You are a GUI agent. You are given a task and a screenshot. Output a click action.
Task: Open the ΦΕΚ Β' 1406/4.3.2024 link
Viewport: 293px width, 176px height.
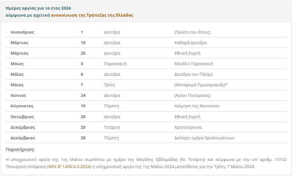click(69, 166)
